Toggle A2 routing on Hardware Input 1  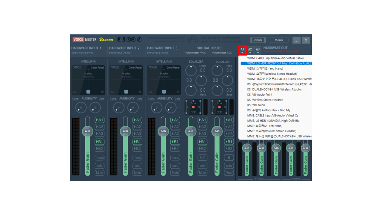(100, 127)
